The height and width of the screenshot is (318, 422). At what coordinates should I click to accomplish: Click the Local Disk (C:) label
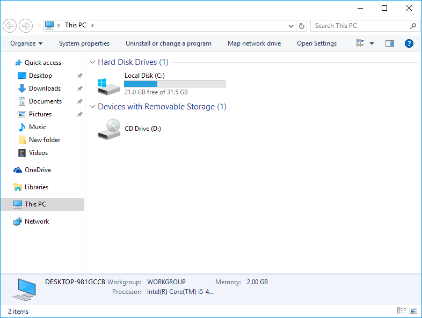coord(144,76)
